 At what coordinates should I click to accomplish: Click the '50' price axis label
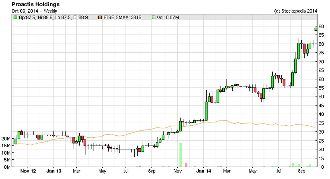pyautogui.click(x=321, y=97)
